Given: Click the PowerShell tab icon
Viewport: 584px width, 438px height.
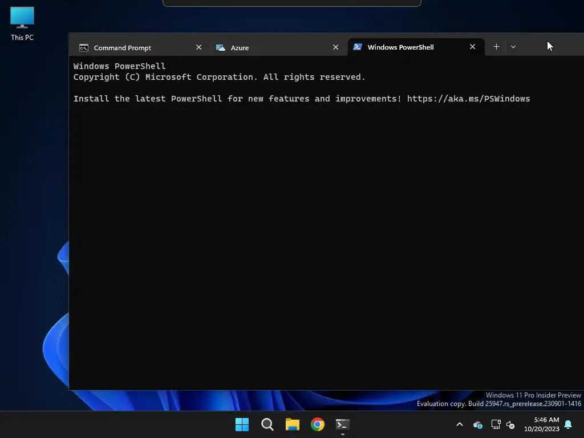Looking at the screenshot, I should point(357,47).
